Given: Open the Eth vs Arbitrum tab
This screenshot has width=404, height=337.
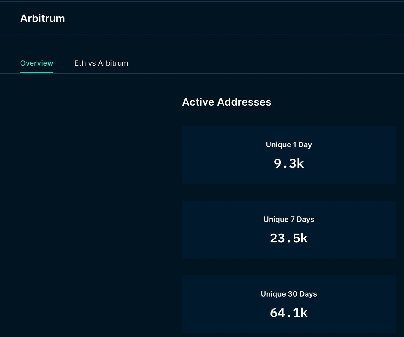Looking at the screenshot, I should 101,63.
